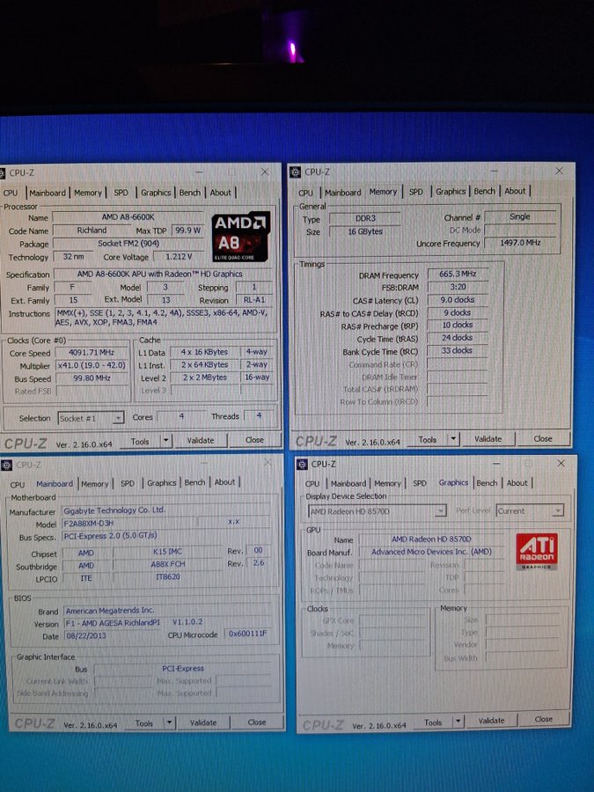Select CPU tab in Memory window
The width and height of the screenshot is (594, 792).
pos(305,193)
